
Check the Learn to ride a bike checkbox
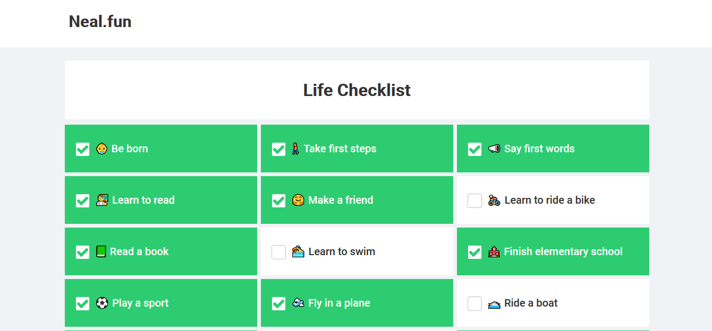tap(474, 201)
